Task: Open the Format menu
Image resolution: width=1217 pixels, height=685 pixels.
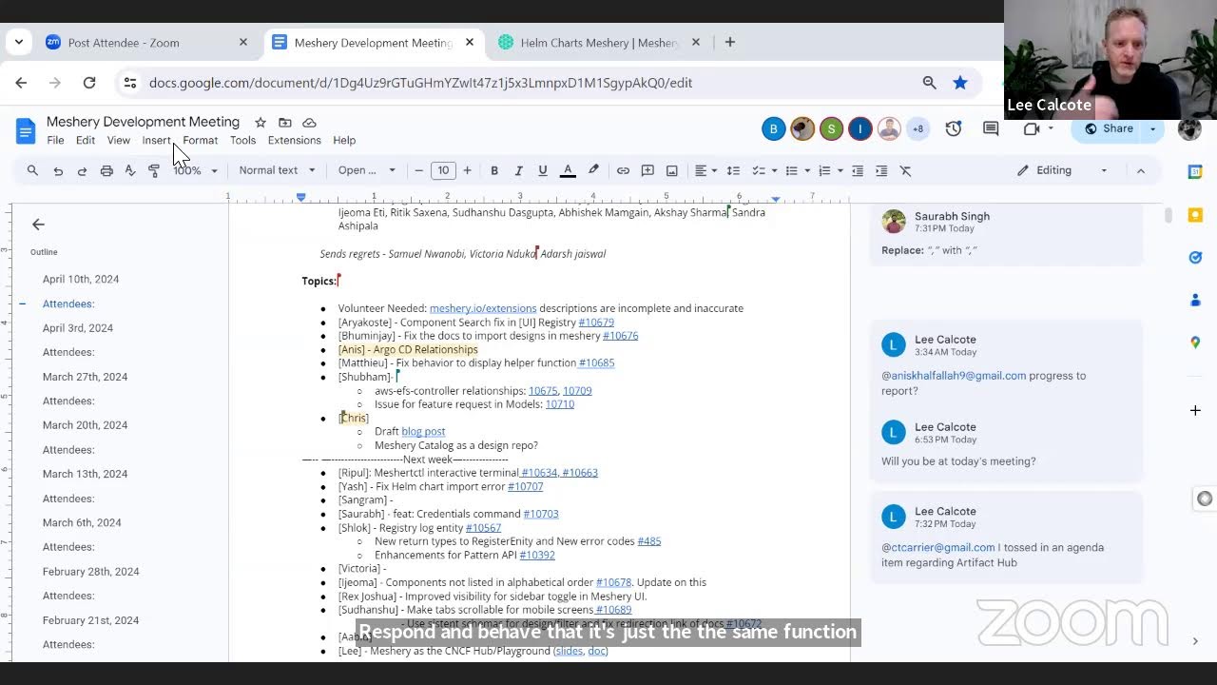Action: [x=201, y=140]
